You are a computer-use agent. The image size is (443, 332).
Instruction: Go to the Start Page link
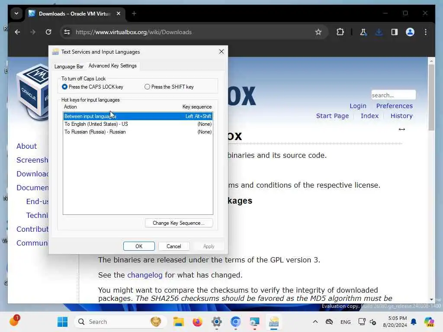pos(332,116)
